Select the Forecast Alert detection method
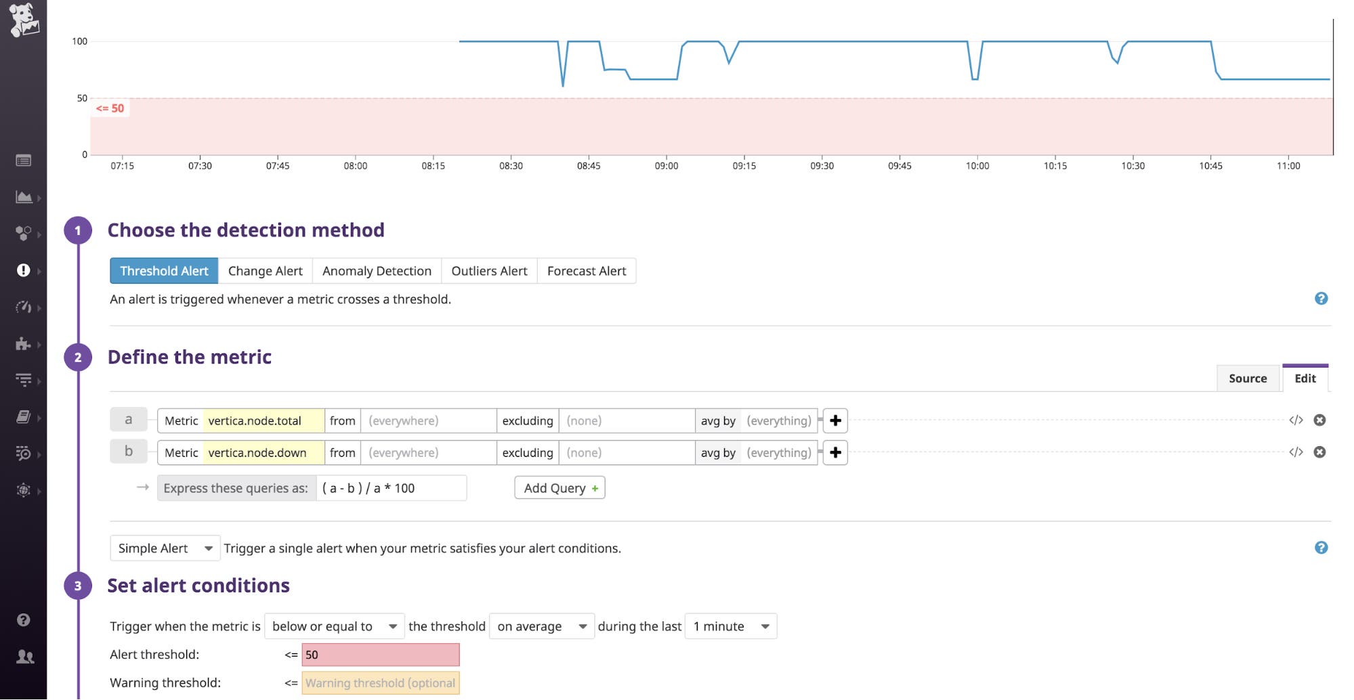The image size is (1354, 700). 587,270
